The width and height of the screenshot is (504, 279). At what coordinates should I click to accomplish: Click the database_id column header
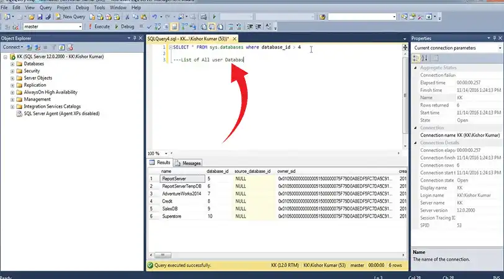[218, 171]
